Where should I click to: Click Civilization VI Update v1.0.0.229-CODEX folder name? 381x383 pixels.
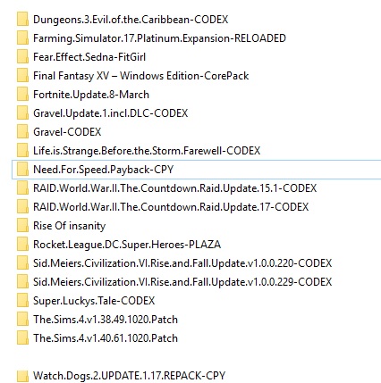coord(182,282)
